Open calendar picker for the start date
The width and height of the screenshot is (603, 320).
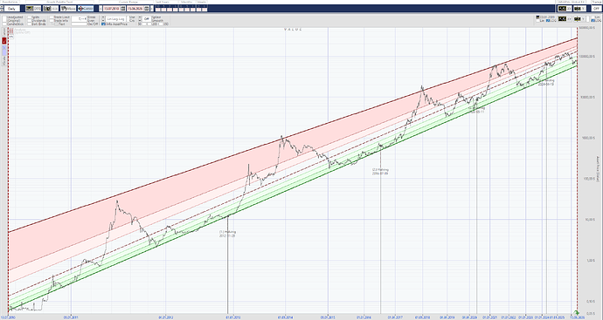pyautogui.click(x=123, y=9)
